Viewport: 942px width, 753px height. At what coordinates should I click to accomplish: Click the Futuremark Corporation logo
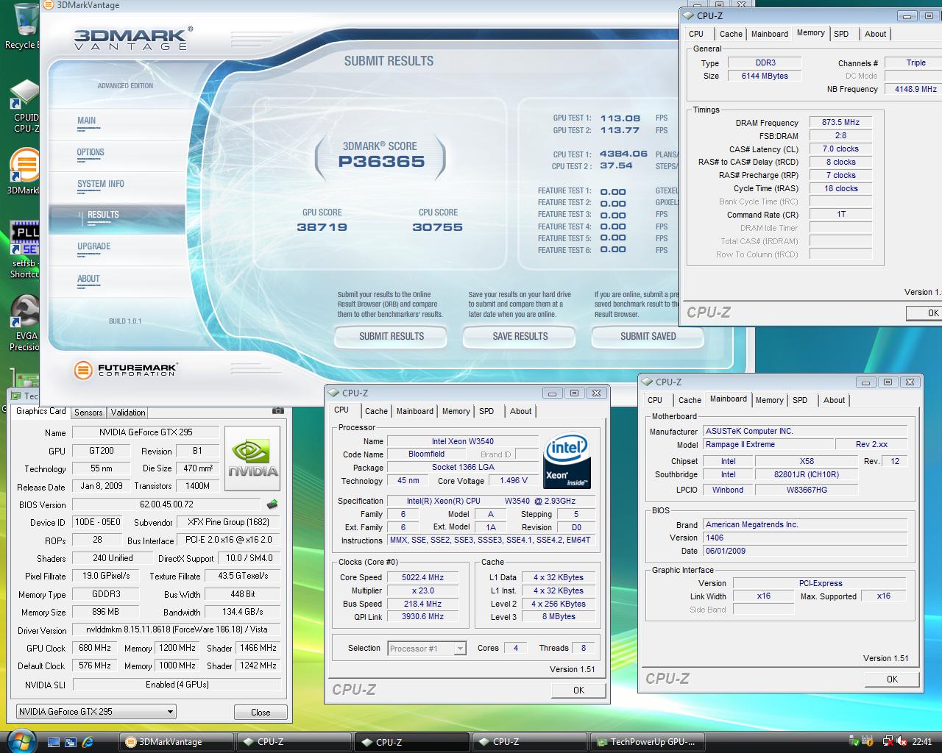pos(126,370)
